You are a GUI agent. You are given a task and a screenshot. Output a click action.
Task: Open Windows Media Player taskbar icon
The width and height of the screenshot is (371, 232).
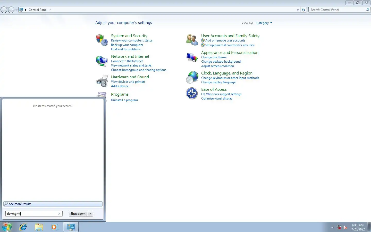(54, 227)
